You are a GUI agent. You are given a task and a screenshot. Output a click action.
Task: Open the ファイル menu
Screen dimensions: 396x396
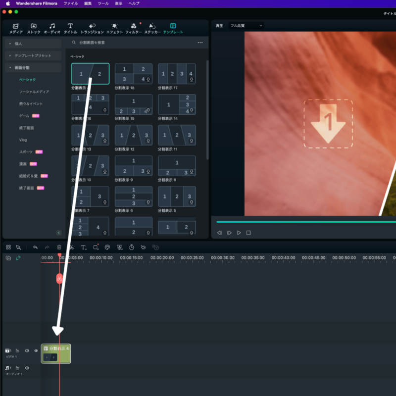pos(71,3)
